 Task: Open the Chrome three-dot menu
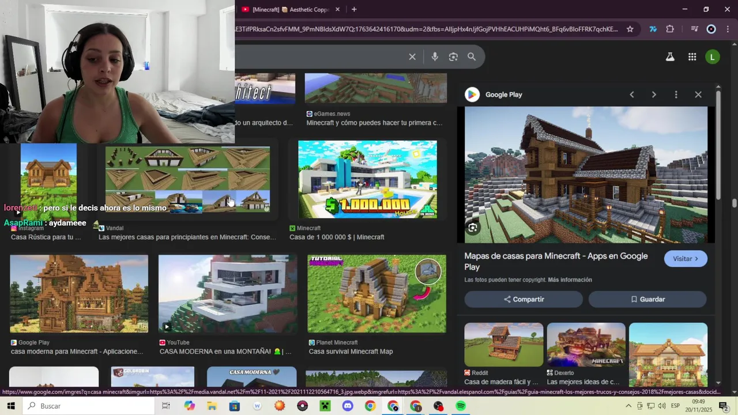(x=728, y=29)
